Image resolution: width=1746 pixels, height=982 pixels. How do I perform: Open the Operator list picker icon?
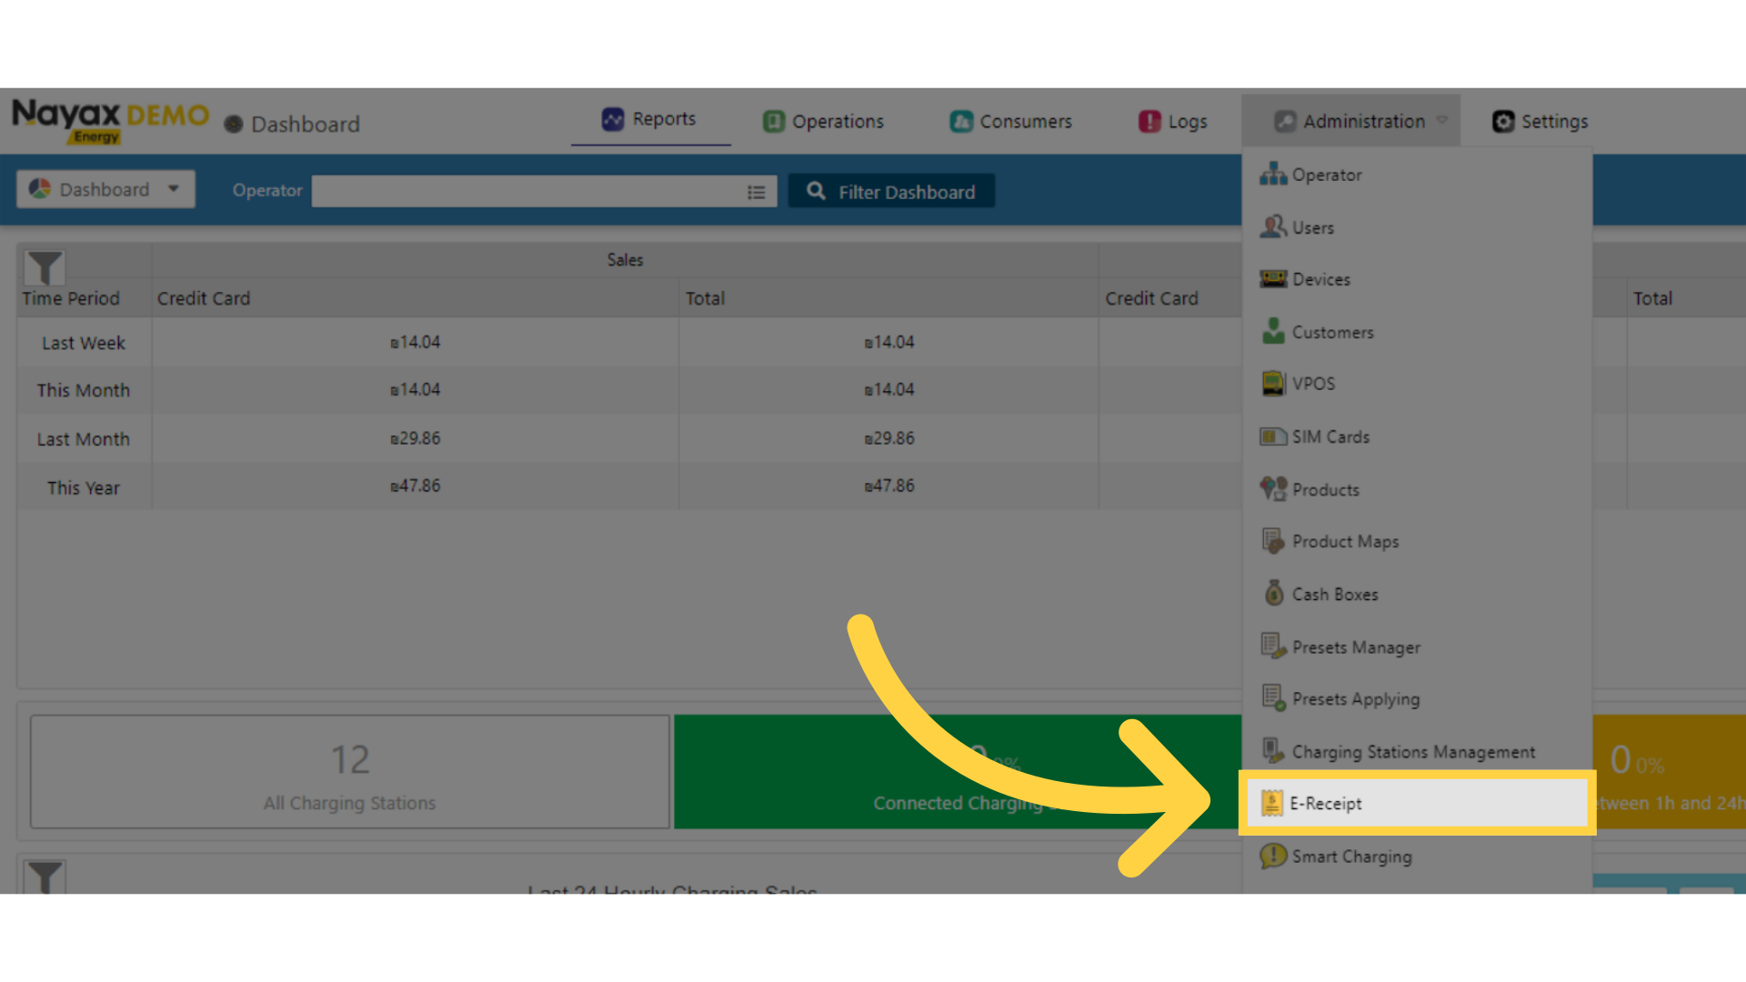[x=756, y=192]
